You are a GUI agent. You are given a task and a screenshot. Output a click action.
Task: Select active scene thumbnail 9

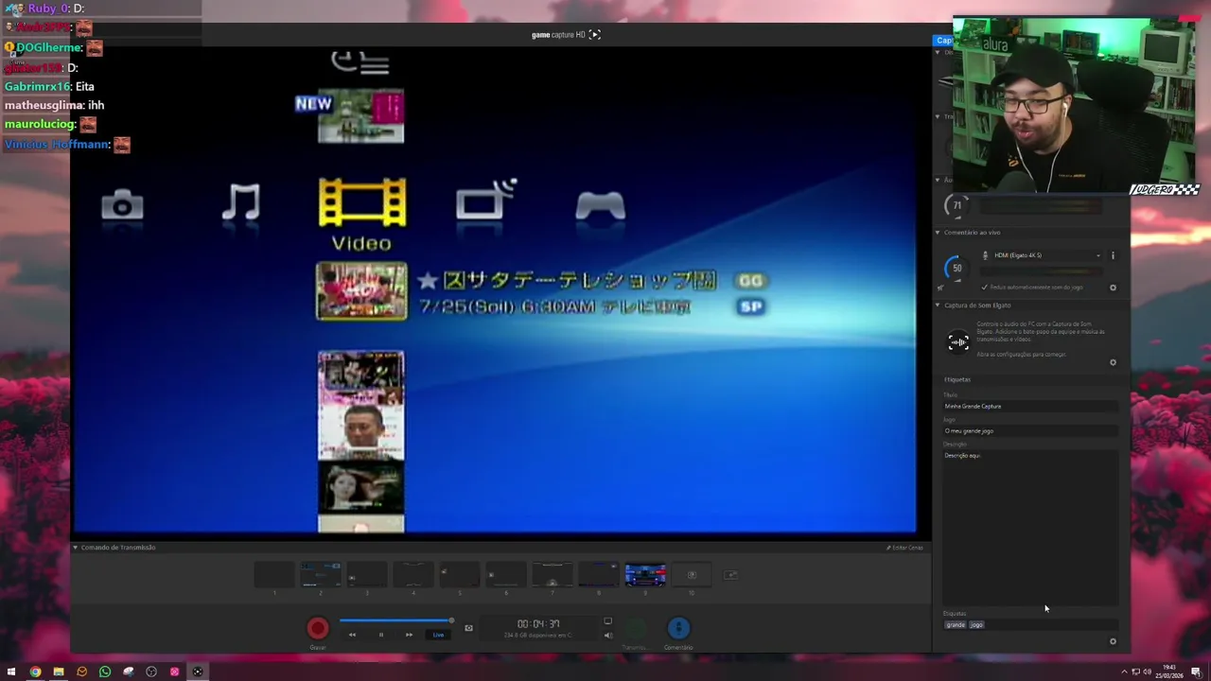pyautogui.click(x=645, y=575)
